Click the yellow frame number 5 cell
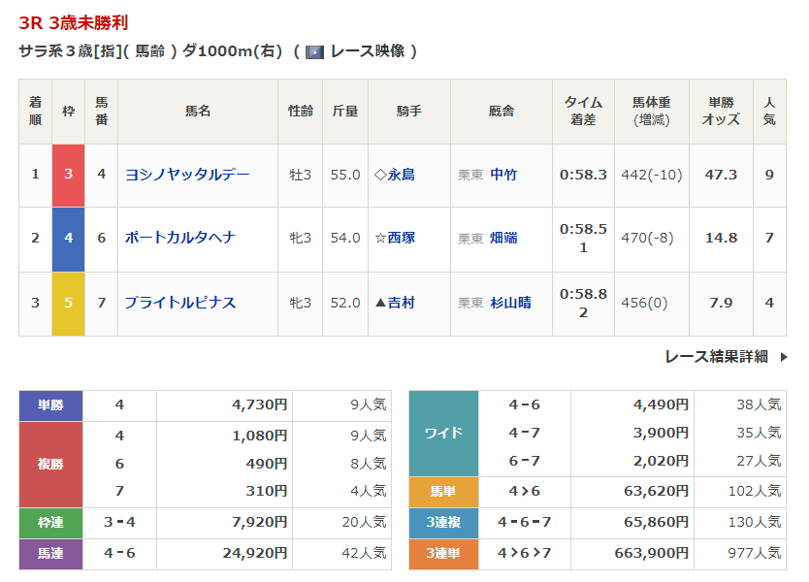 [x=68, y=303]
